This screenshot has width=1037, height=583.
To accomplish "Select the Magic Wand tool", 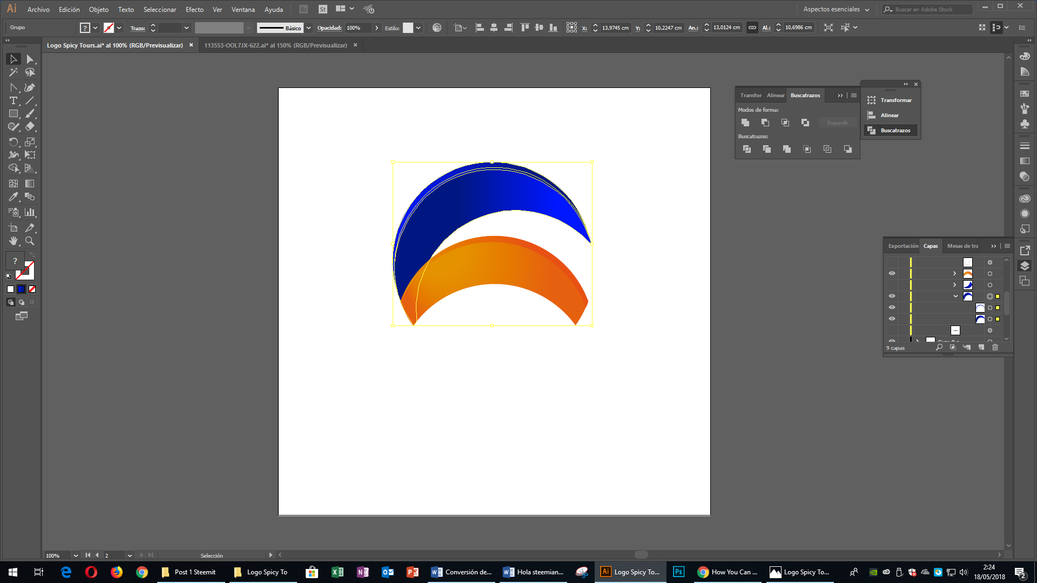I will pyautogui.click(x=14, y=72).
